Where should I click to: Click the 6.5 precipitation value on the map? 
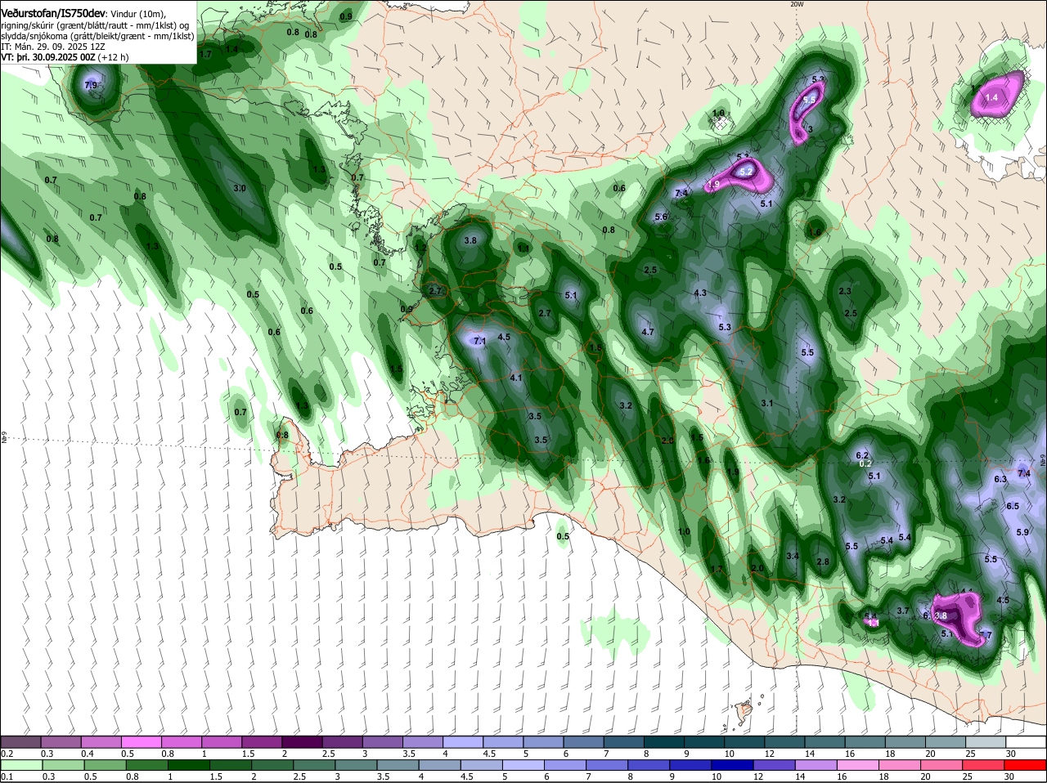point(1013,506)
